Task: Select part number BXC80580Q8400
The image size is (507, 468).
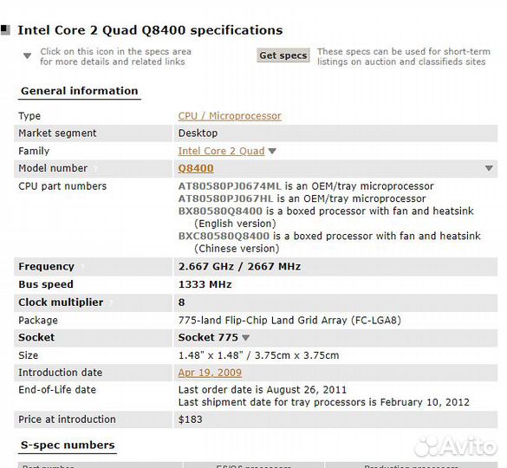Action: click(224, 236)
